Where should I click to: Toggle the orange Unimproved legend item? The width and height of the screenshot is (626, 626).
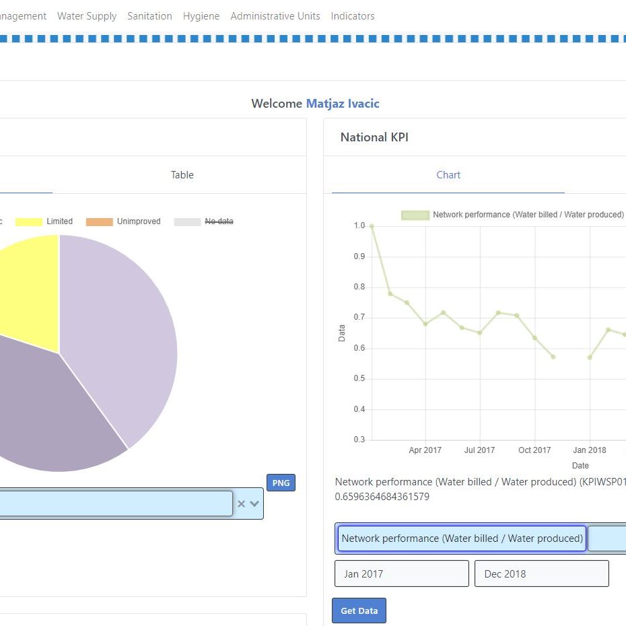point(123,221)
